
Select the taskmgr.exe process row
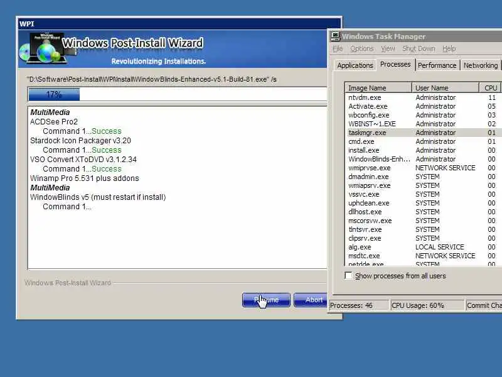pyautogui.click(x=423, y=133)
